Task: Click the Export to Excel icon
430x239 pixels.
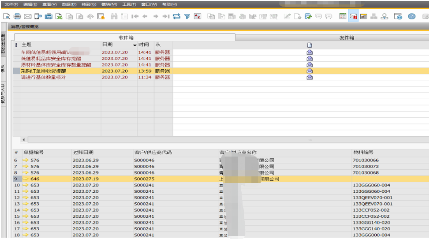Action: pyautogui.click(x=59, y=16)
